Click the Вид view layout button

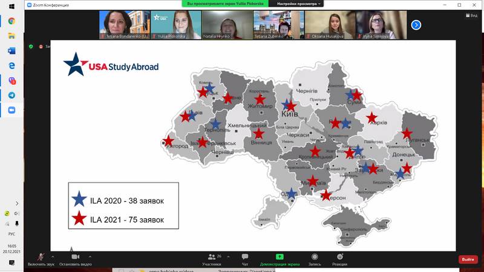472,16
